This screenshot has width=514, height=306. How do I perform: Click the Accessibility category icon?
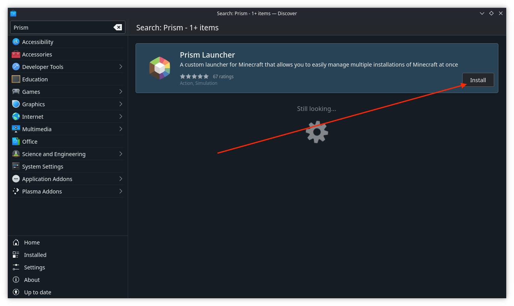(16, 42)
